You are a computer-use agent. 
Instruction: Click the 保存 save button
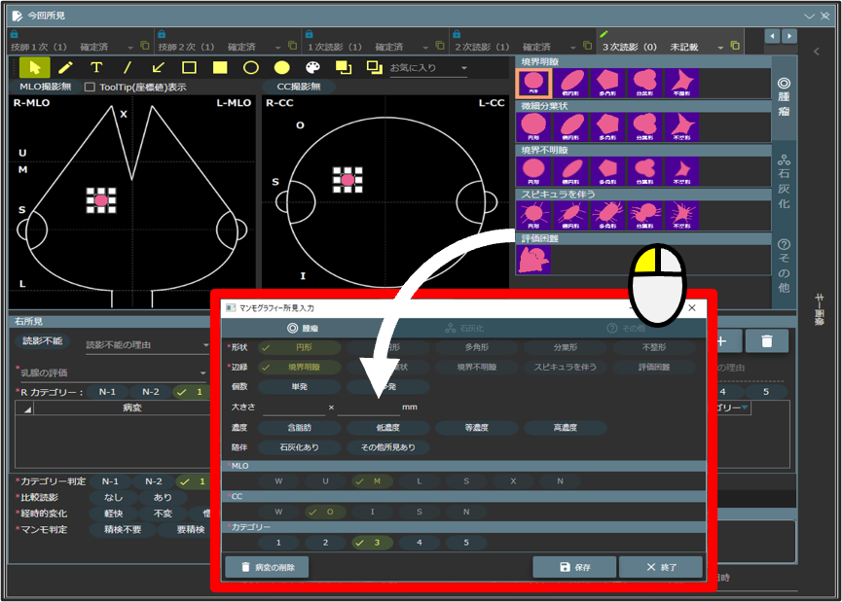(x=574, y=567)
